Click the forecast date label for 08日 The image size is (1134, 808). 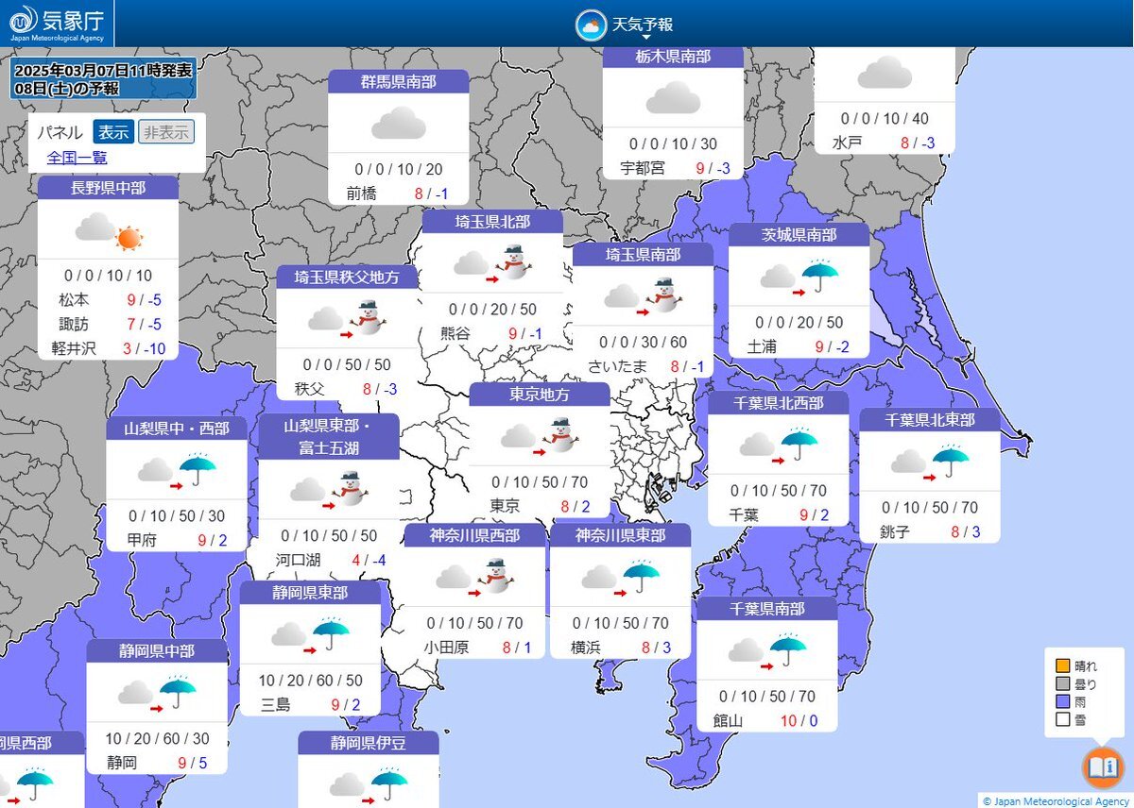(66, 89)
